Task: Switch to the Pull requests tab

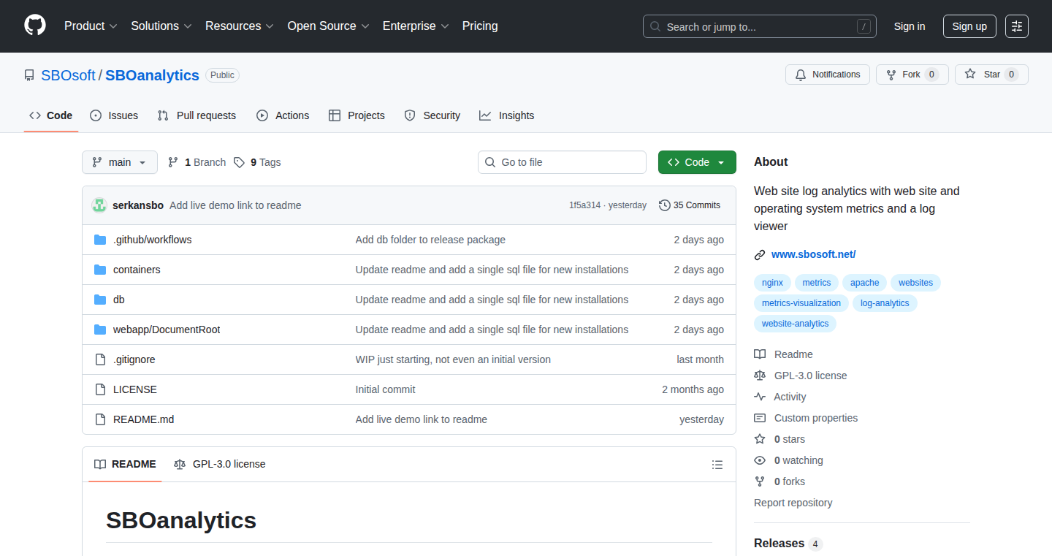Action: (197, 115)
